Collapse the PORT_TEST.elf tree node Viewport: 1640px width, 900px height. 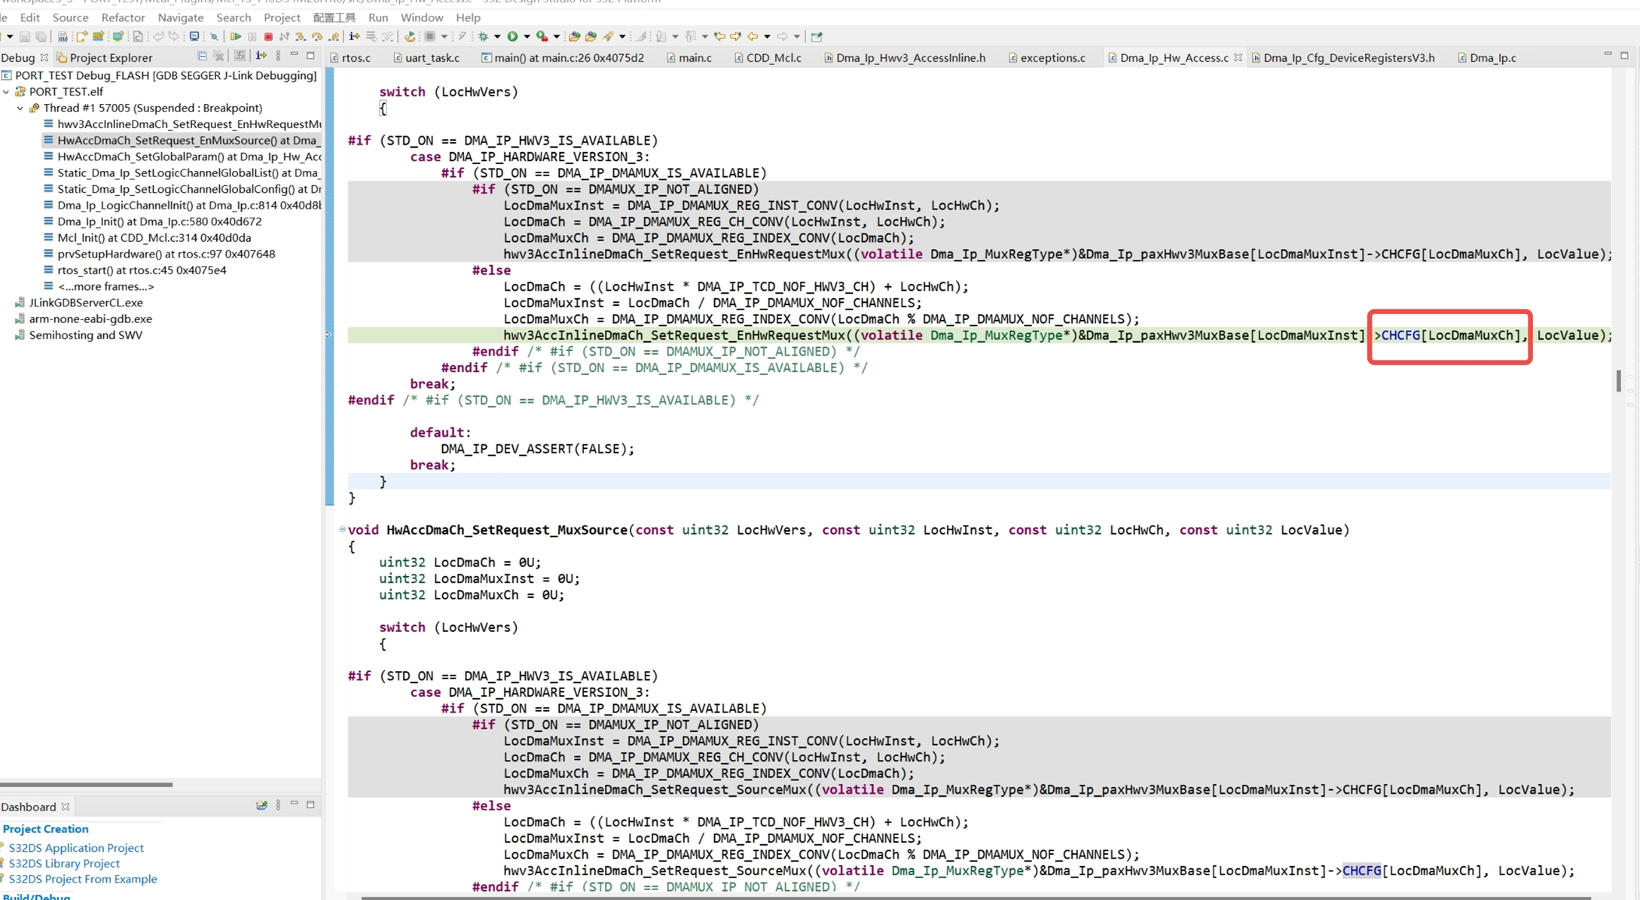pos(7,91)
